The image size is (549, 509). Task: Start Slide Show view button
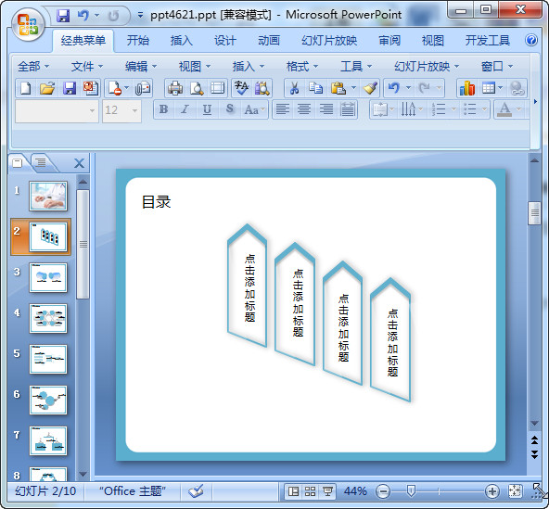pos(327,491)
